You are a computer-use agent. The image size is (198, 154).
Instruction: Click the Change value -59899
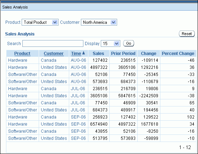click(x=151, y=138)
